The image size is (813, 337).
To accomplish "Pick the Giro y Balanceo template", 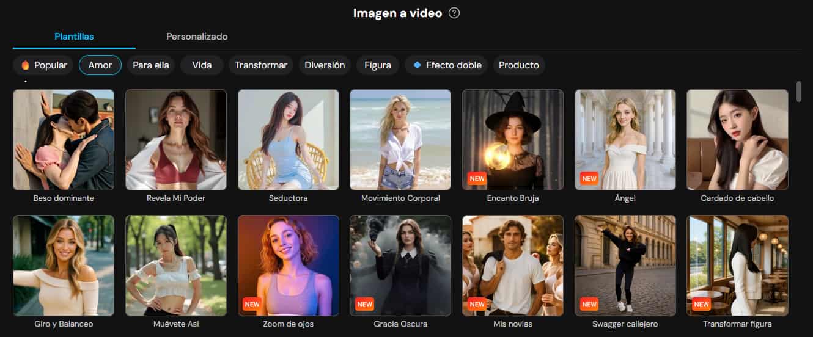I will point(64,265).
